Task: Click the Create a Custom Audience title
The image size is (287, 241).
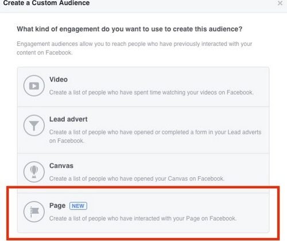Action: 46,3
